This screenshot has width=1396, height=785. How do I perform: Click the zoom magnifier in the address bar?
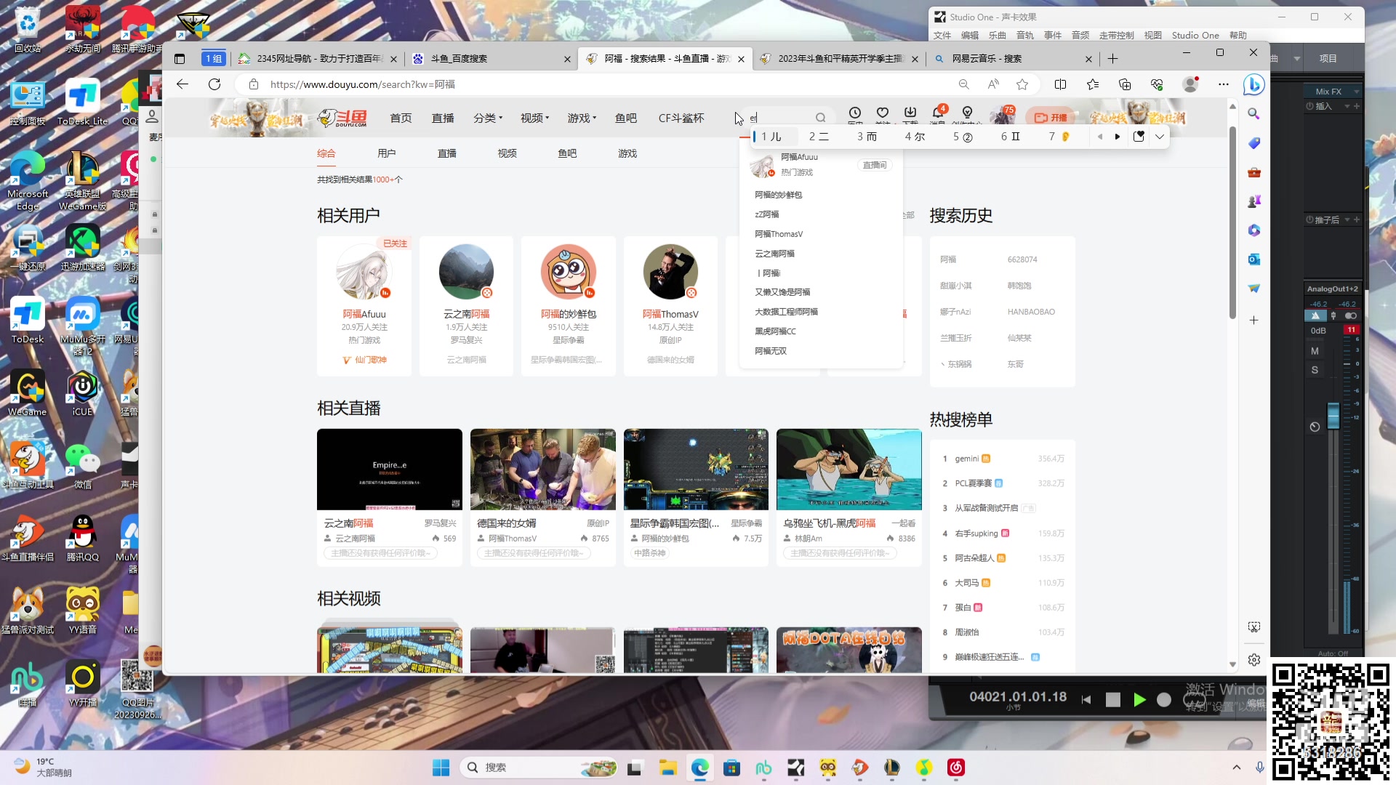(x=963, y=84)
